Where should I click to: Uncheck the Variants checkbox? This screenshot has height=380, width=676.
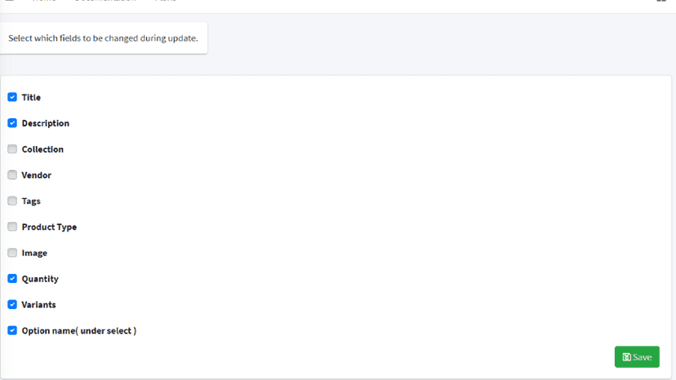12,304
